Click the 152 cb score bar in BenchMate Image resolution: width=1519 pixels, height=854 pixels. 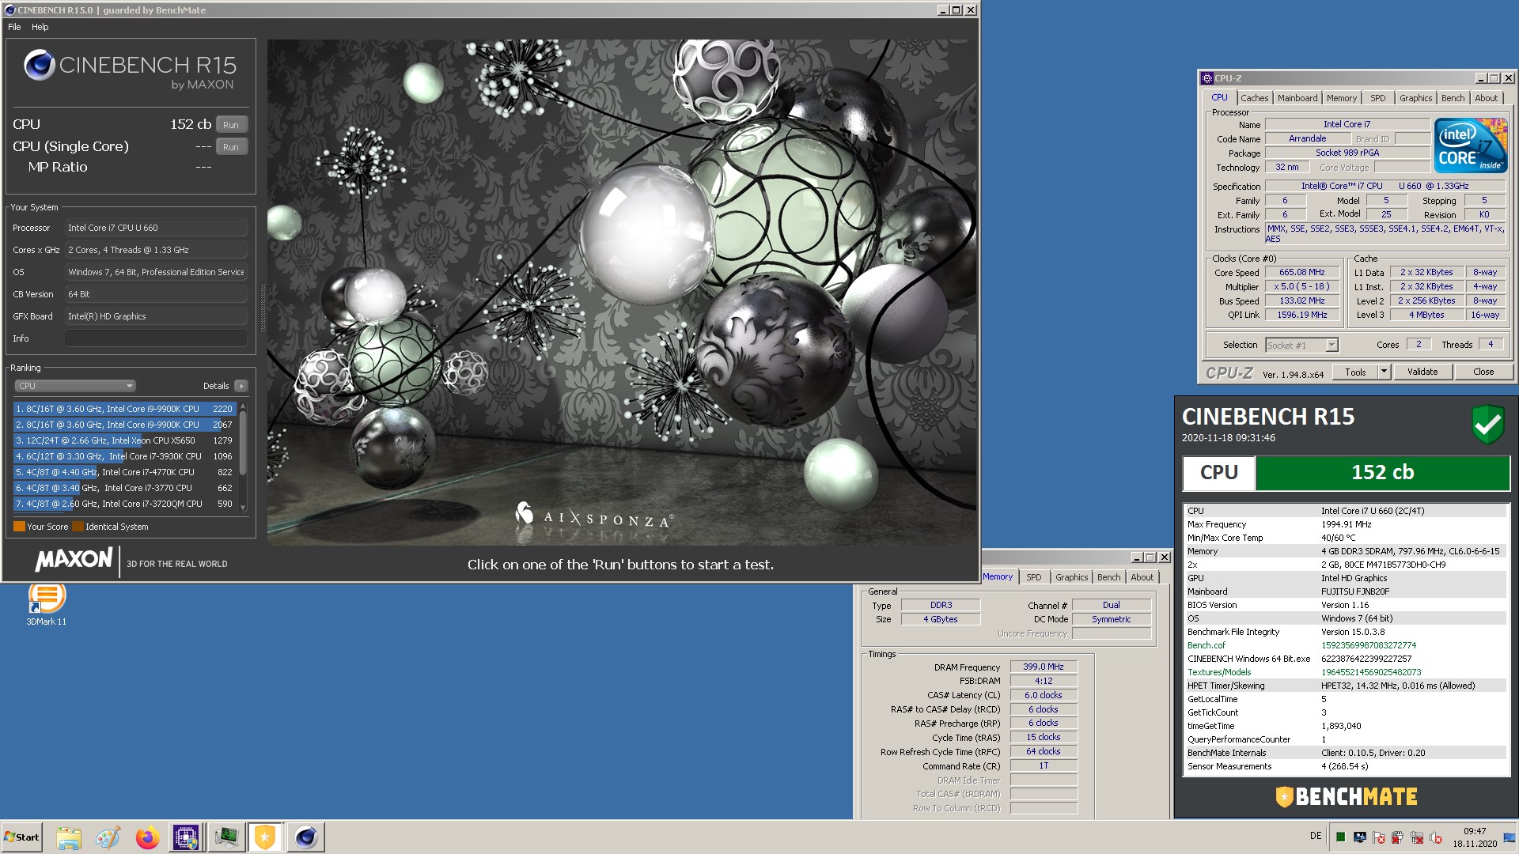(1382, 473)
